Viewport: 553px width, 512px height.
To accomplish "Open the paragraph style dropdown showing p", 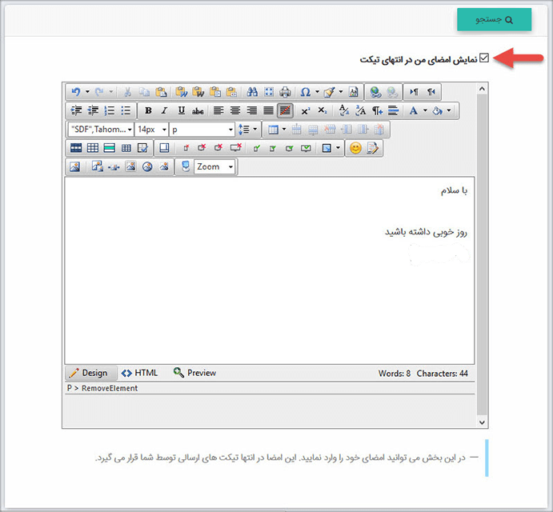I will click(202, 130).
